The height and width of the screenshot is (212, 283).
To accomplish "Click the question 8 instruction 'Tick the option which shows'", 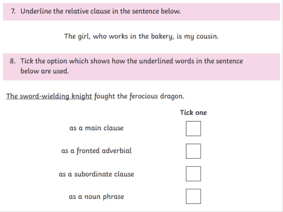I will pyautogui.click(x=132, y=61).
